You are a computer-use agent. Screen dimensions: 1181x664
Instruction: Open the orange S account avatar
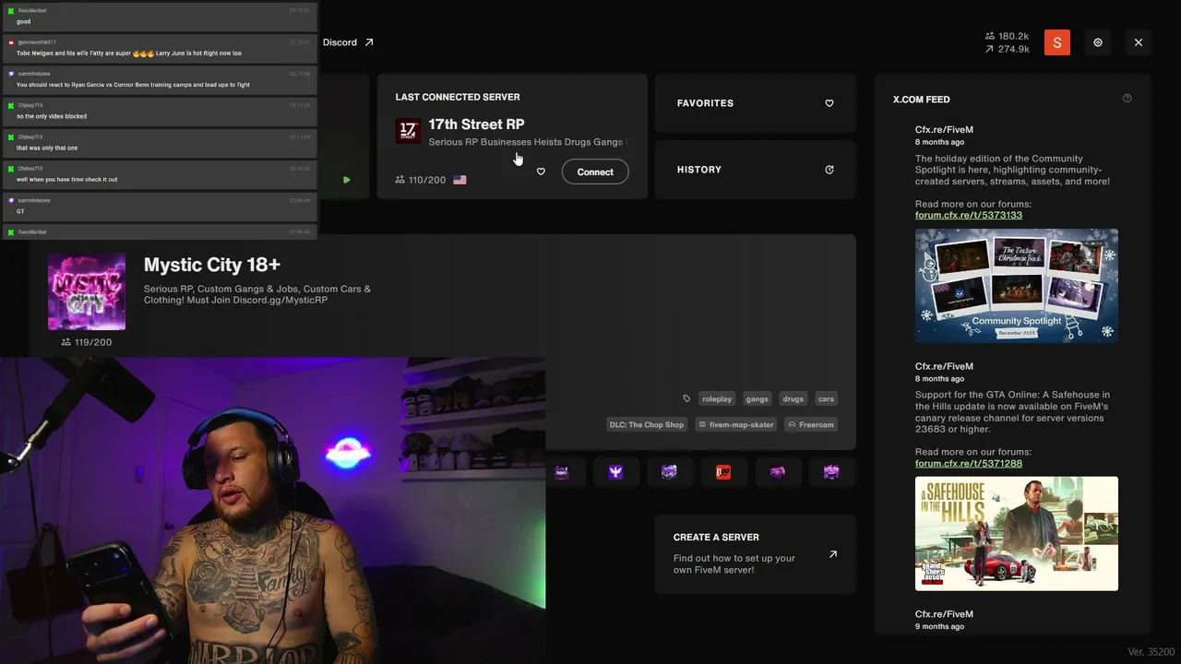click(1057, 42)
